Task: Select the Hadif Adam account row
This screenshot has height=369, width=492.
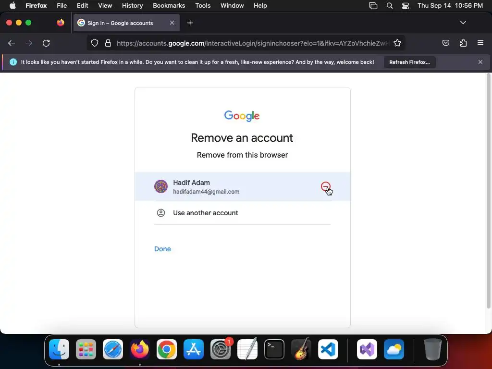Action: coord(243,186)
